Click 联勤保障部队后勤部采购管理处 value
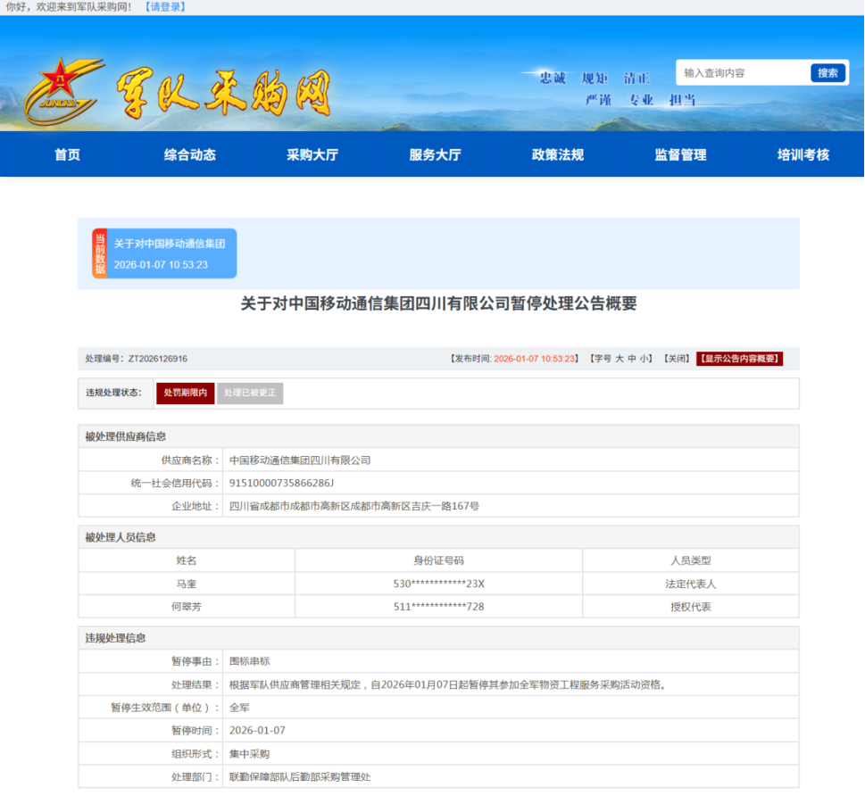This screenshot has width=865, height=804. click(300, 777)
